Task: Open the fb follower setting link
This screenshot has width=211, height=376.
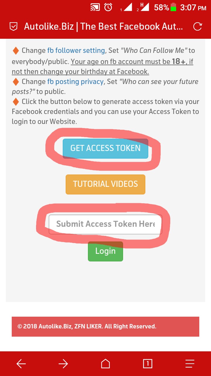Action: point(76,51)
